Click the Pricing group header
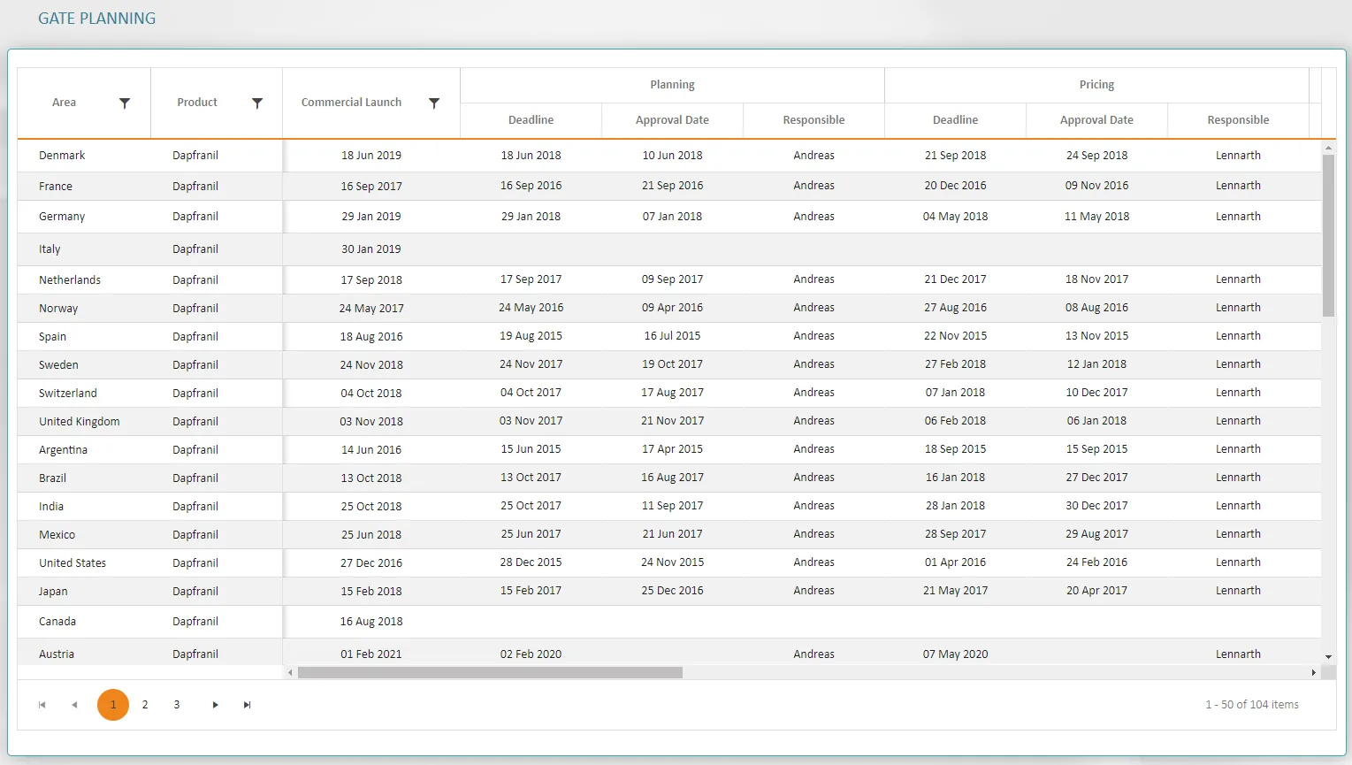Image resolution: width=1352 pixels, height=765 pixels. pos(1096,85)
